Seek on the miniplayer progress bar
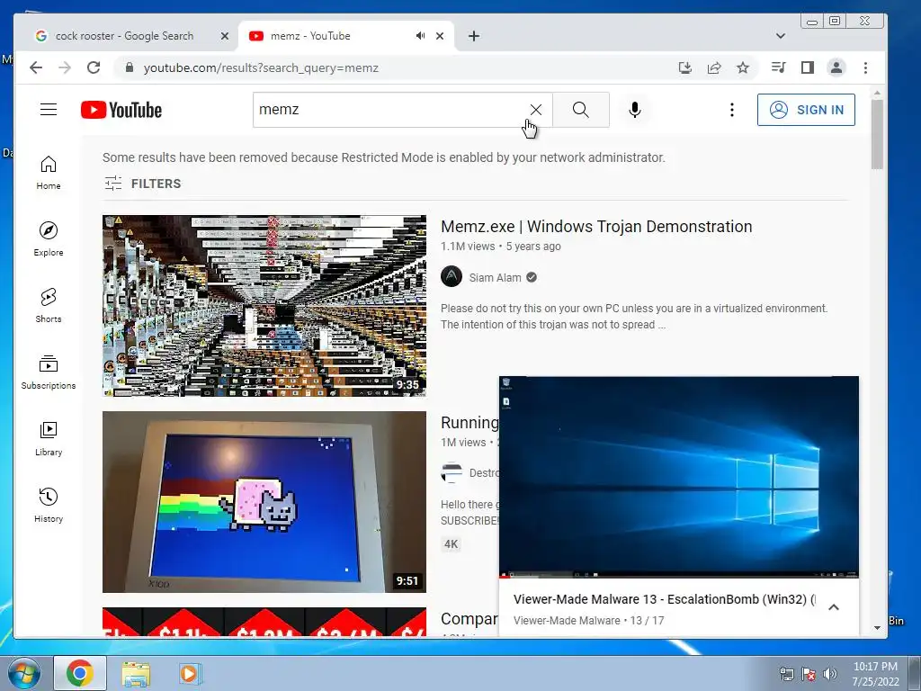Viewport: 921px width, 691px height. point(678,577)
